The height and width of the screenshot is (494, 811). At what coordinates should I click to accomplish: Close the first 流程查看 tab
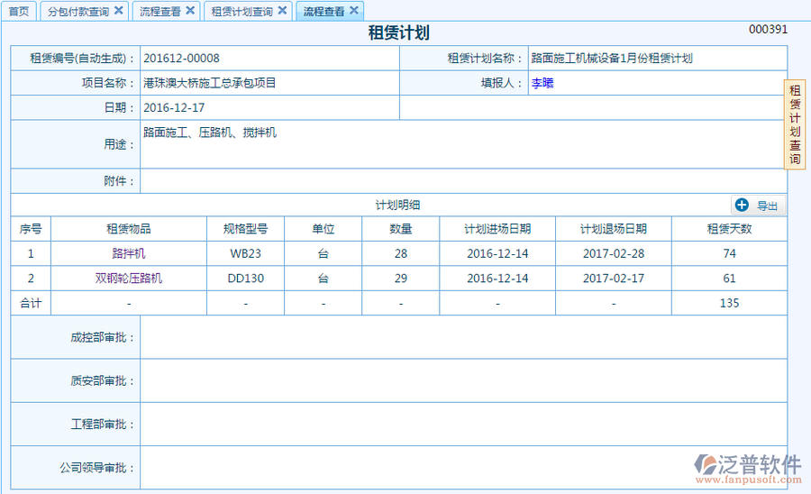click(190, 10)
